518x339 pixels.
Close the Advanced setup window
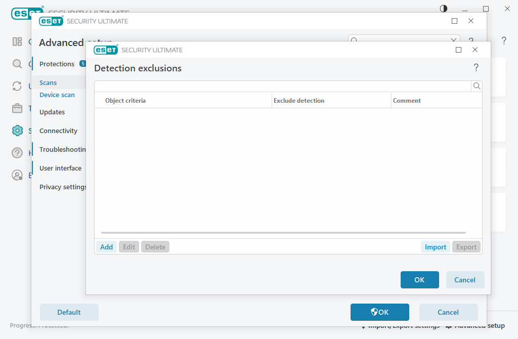coord(471,21)
